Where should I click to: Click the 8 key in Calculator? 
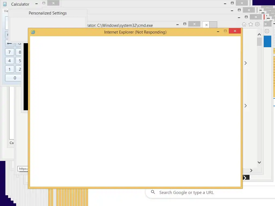(19, 52)
